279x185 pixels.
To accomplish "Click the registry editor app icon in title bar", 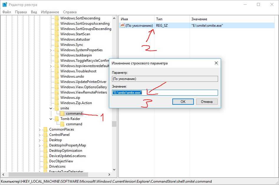I will point(5,5).
